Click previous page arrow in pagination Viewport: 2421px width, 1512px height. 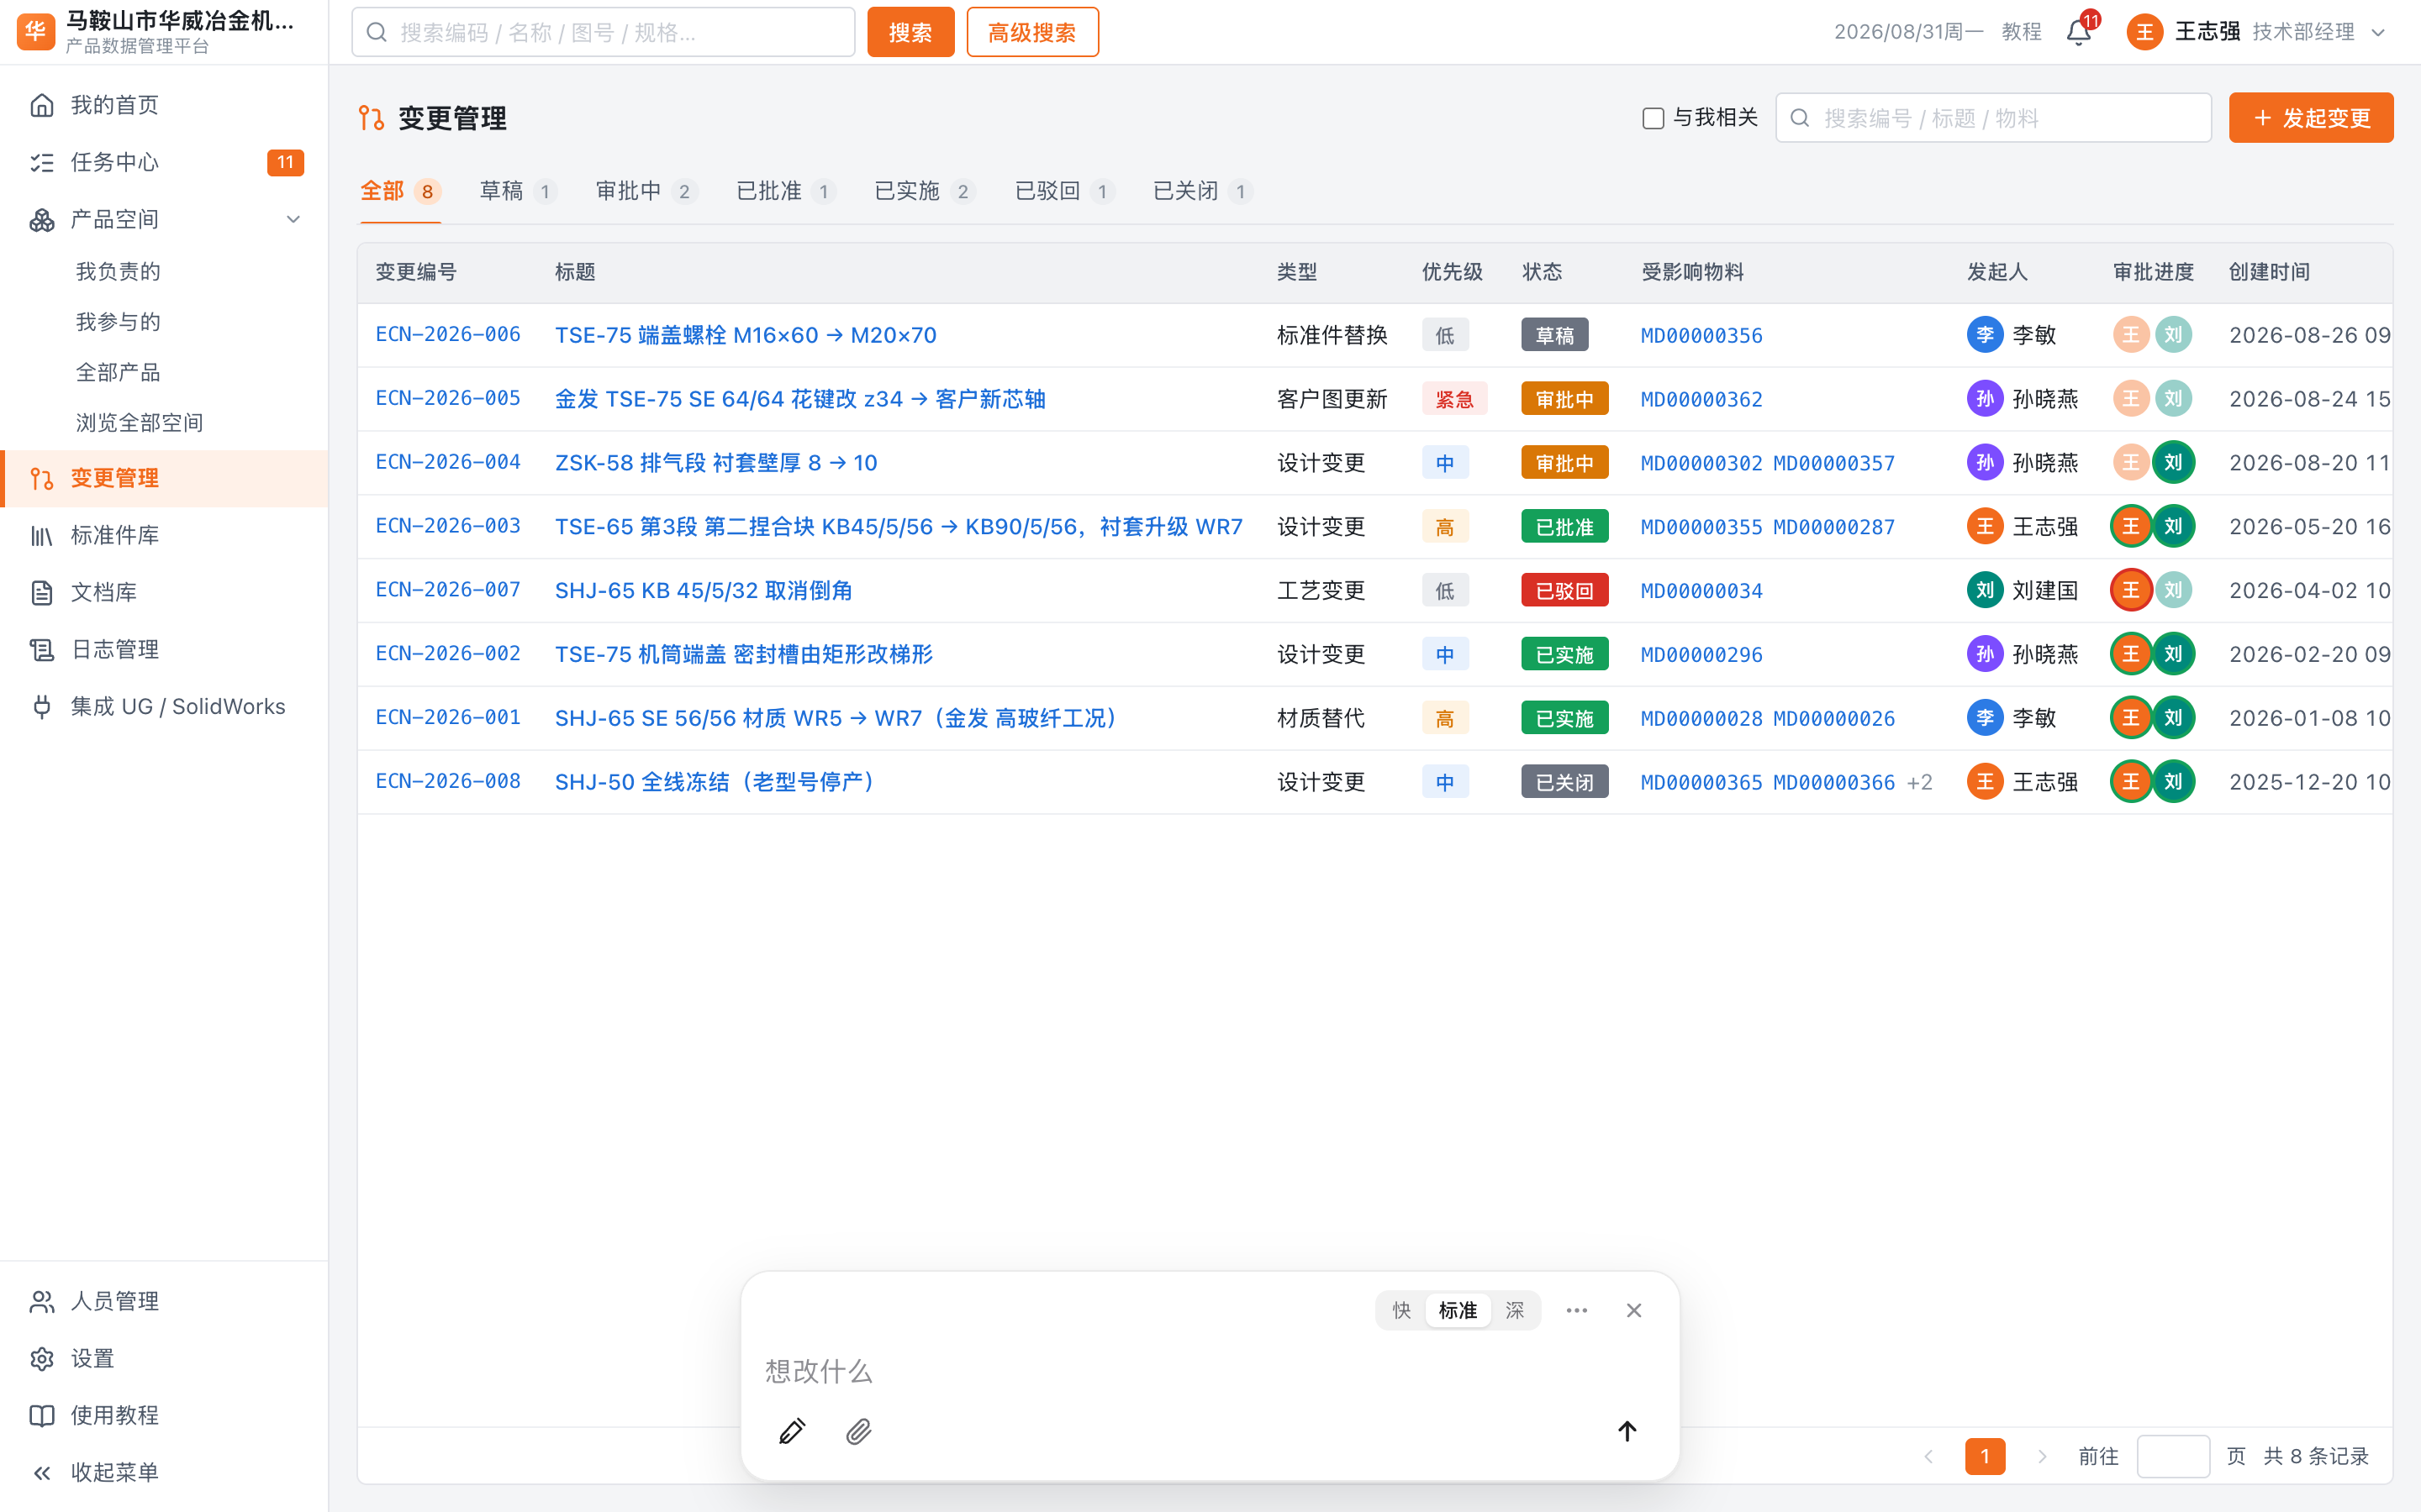pos(1928,1456)
